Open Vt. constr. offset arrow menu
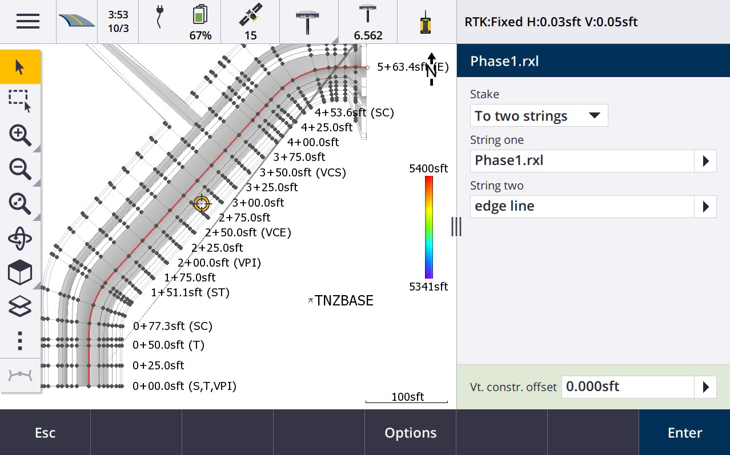 click(705, 387)
